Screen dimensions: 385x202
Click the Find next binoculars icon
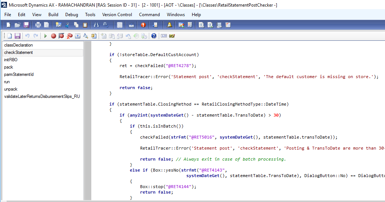pyautogui.click(x=105, y=25)
